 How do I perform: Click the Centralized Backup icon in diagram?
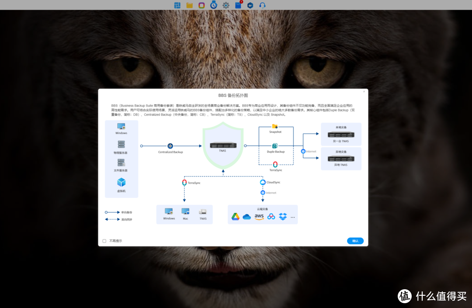(x=170, y=146)
